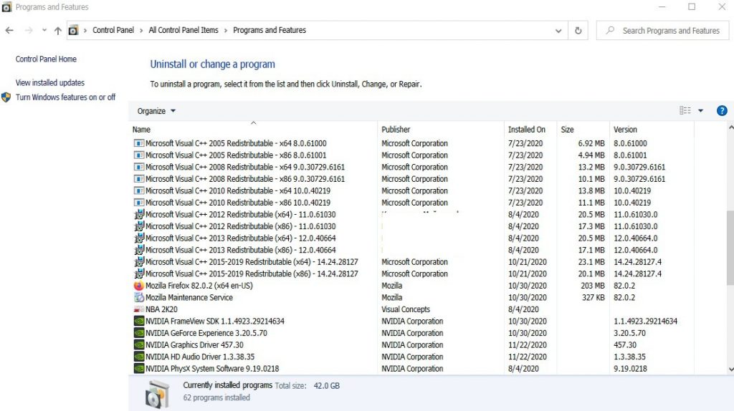Screen dimensions: 734x411
Task: Click the scrollbar down arrow
Action: click(x=730, y=369)
